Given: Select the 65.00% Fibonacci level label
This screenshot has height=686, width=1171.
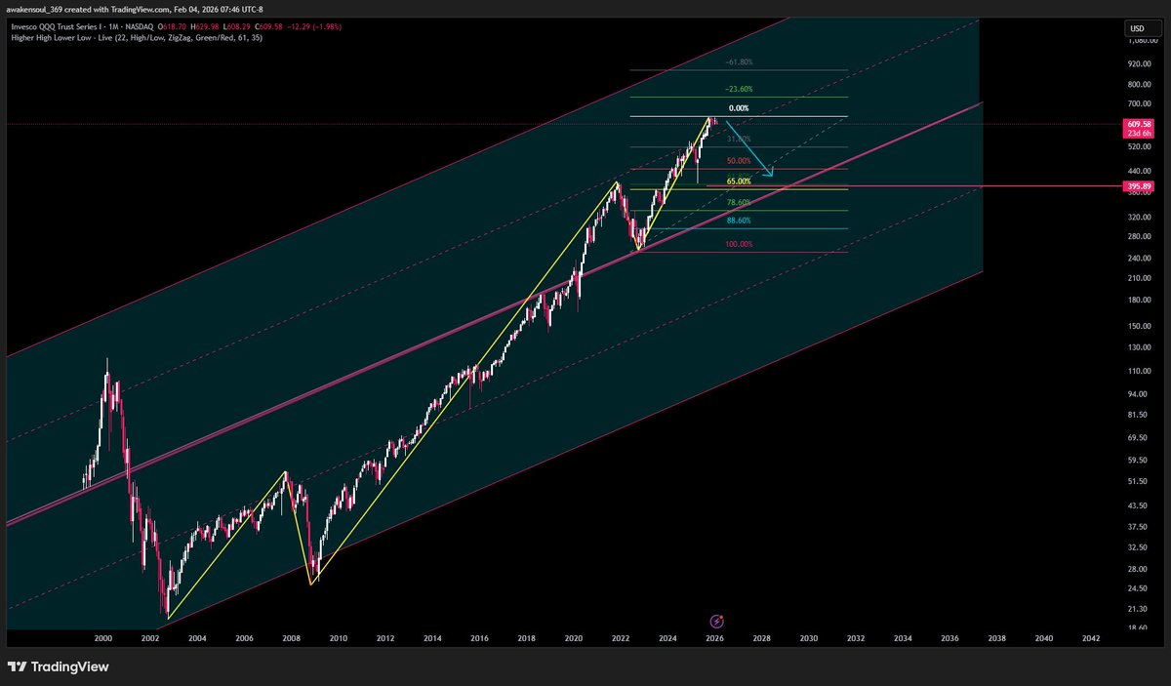Looking at the screenshot, I should coord(739,182).
